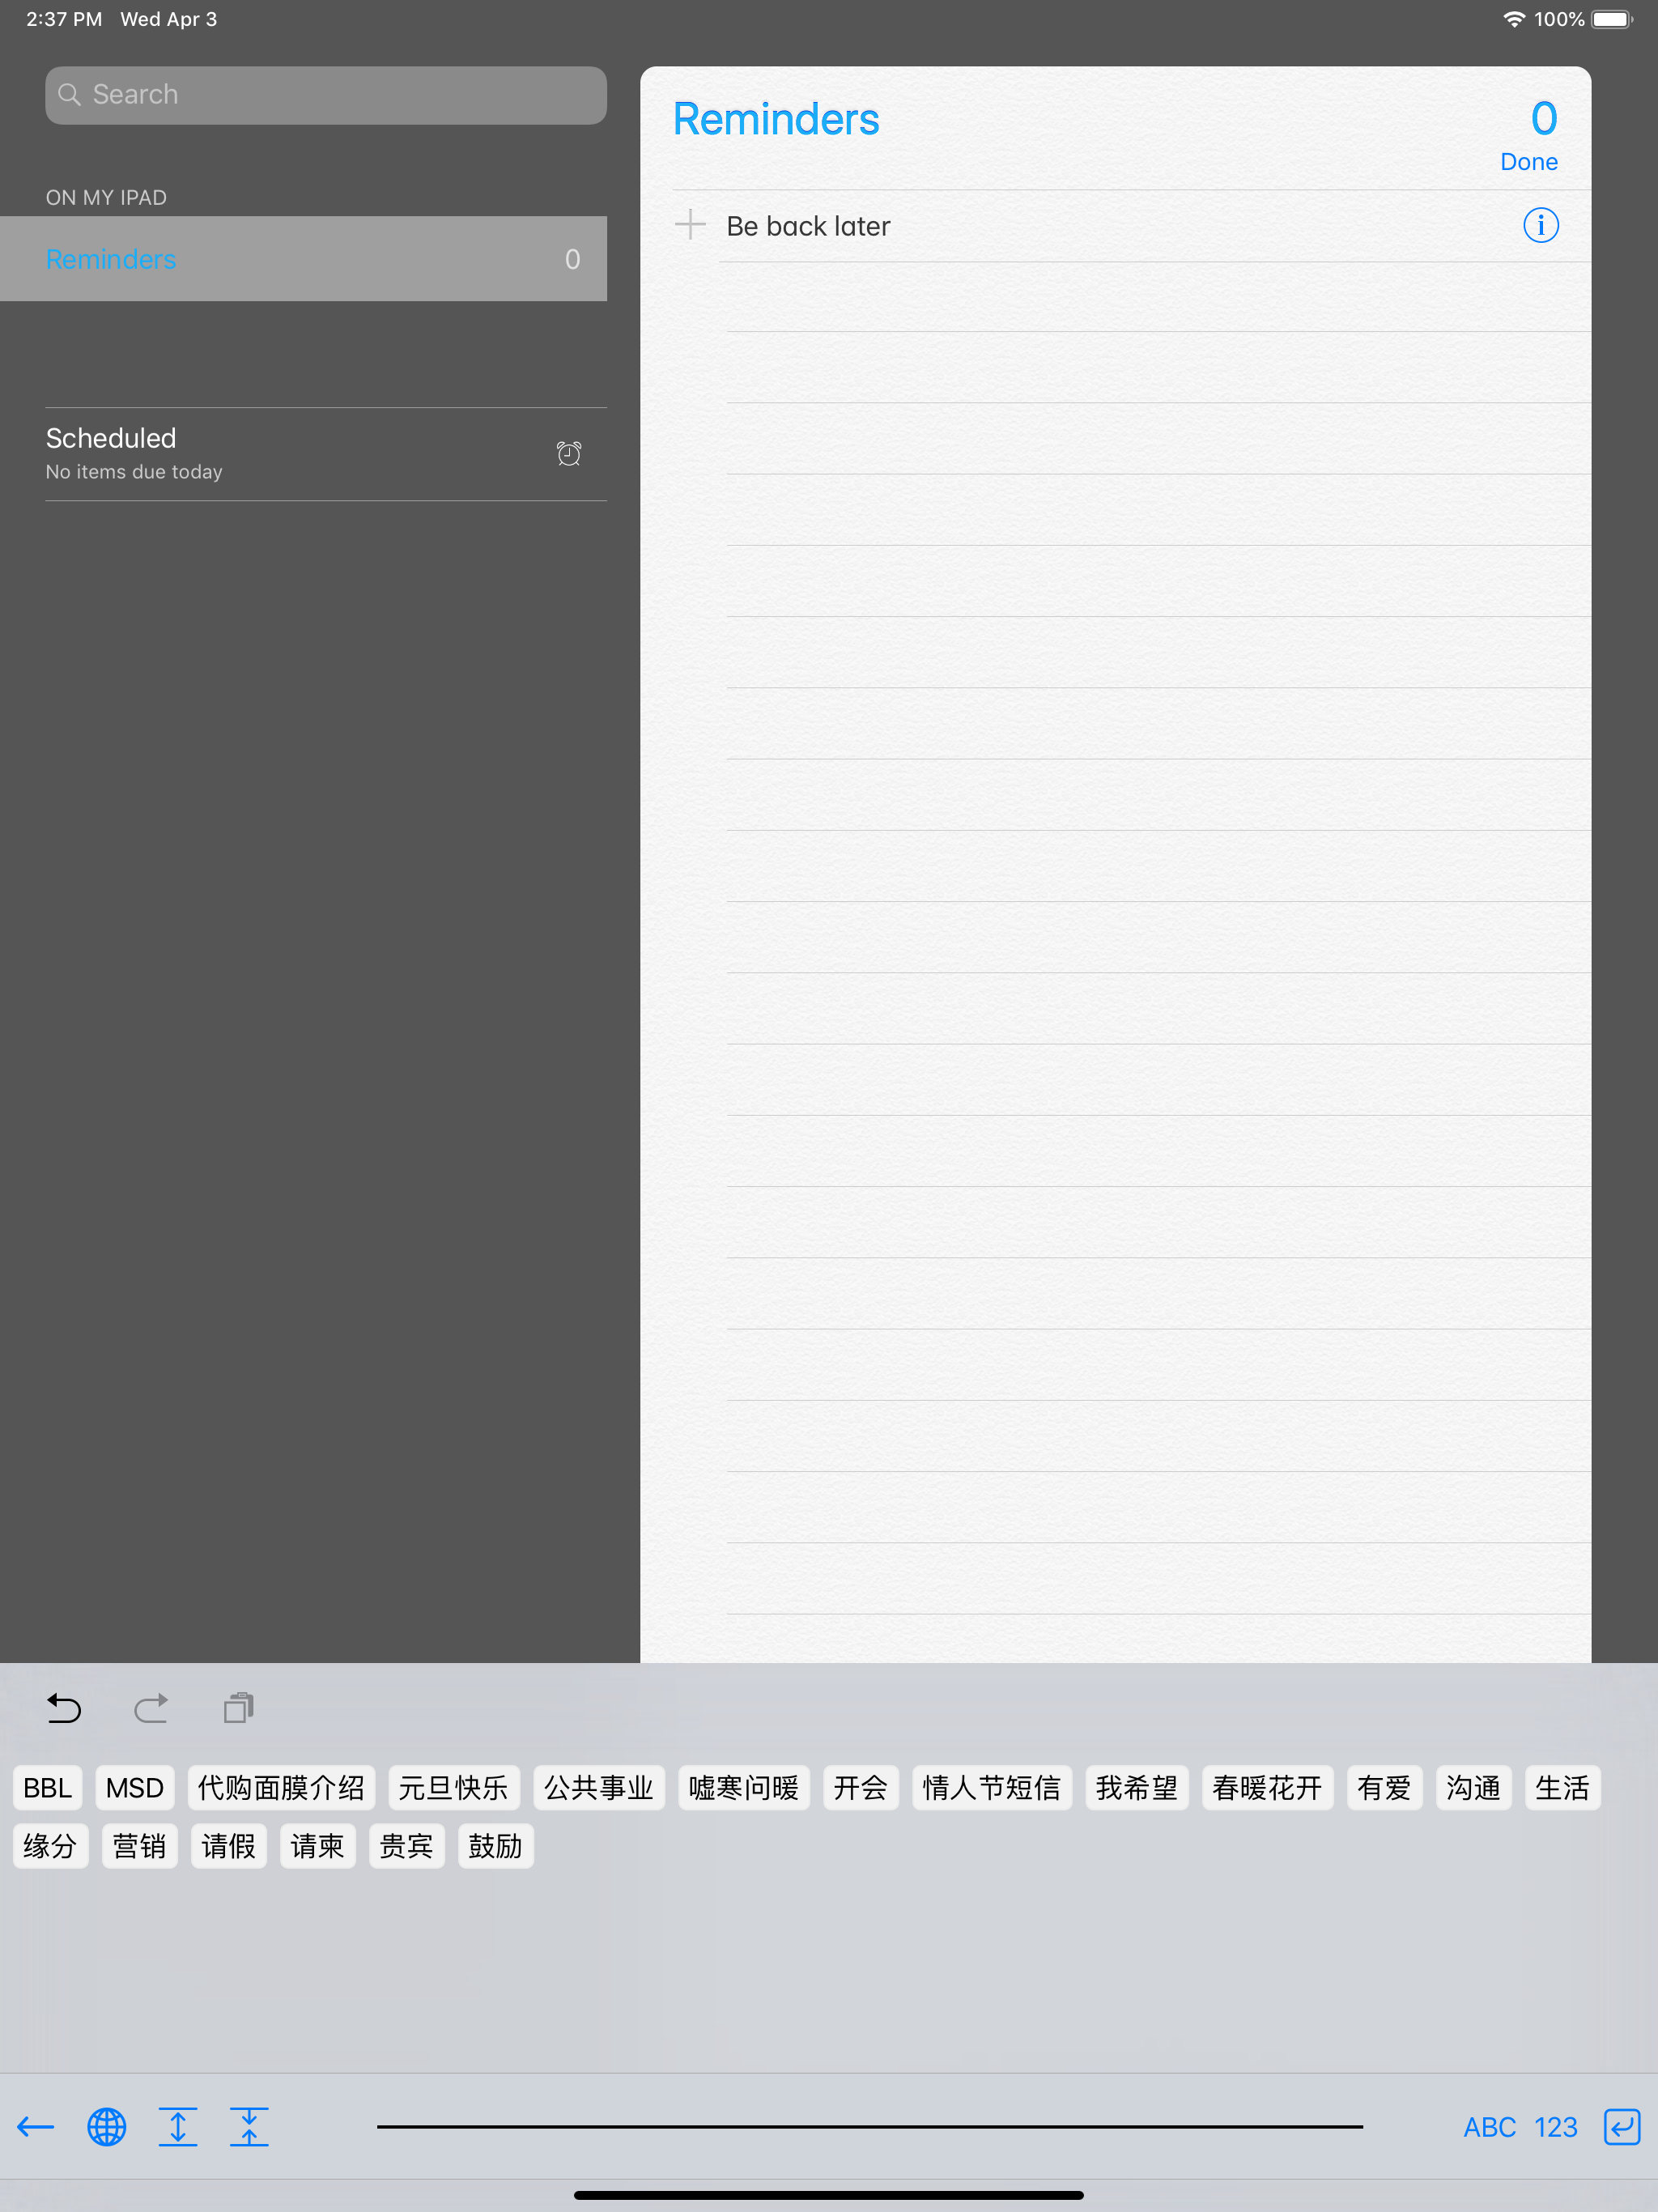This screenshot has width=1658, height=2212.
Task: Switch keyboard to 123 mode
Action: click(x=1555, y=2127)
